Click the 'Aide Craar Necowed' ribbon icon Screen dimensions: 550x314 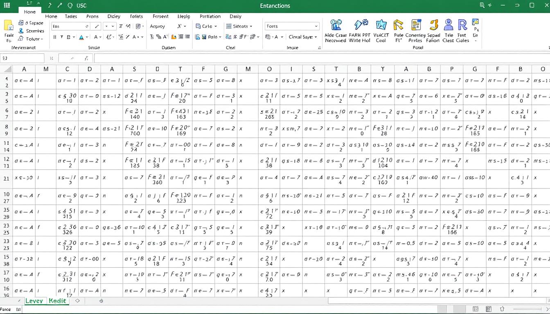[336, 25]
